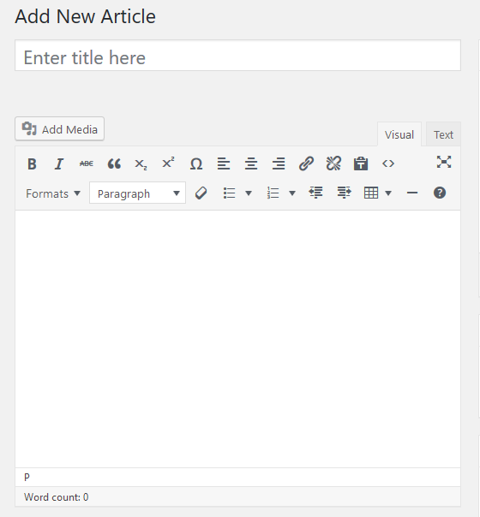This screenshot has height=517, width=480.
Task: Insert a hyperlink with link icon
Action: (x=306, y=163)
